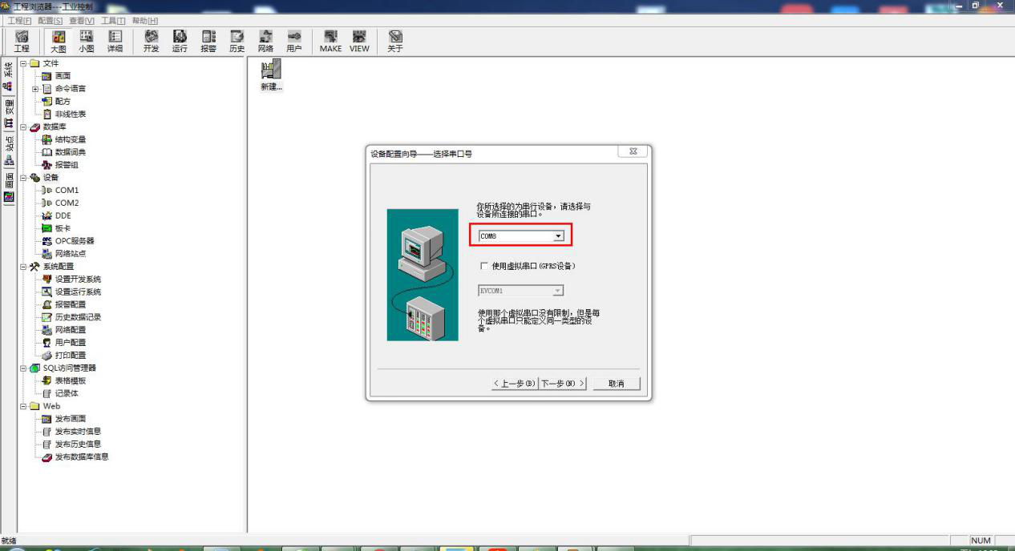Select OPC服务器 in the tree
The height and width of the screenshot is (551, 1015).
click(x=74, y=241)
